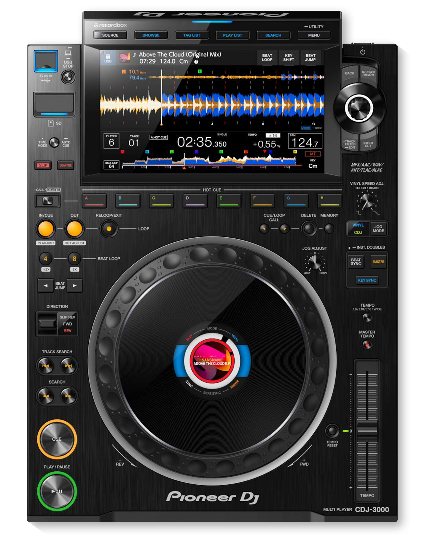Click the SEARCH fast-forward button
438x544 pixels.
[68, 396]
